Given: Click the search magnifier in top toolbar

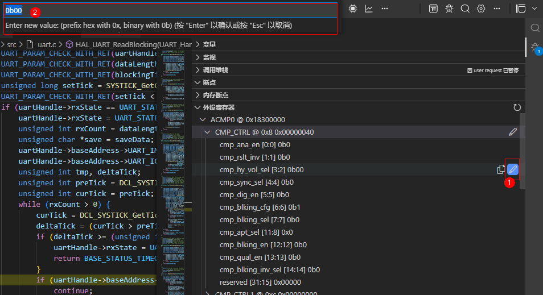Looking at the screenshot, I should coord(465,9).
